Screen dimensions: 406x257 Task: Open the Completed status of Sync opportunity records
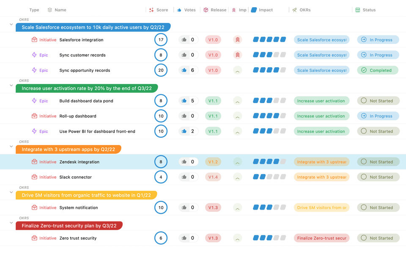click(378, 70)
